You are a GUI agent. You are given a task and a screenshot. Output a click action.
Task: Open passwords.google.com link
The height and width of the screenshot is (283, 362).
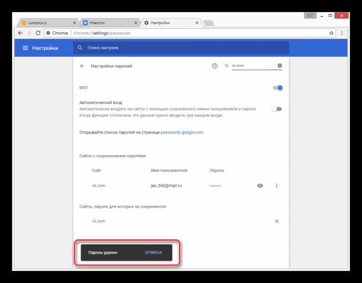click(182, 132)
